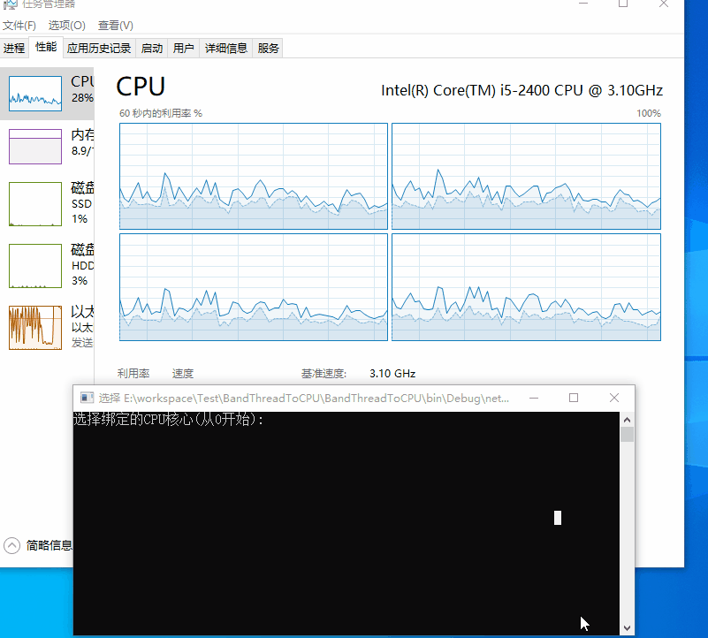View the 磁盘 SSD disk activity graph
Viewport: 708px width, 638px height.
pos(35,204)
